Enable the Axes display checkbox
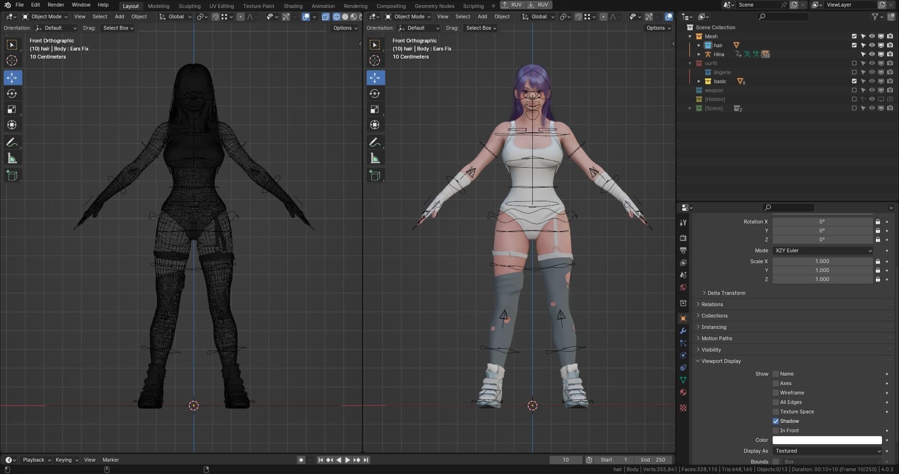The height and width of the screenshot is (474, 899). (x=776, y=383)
